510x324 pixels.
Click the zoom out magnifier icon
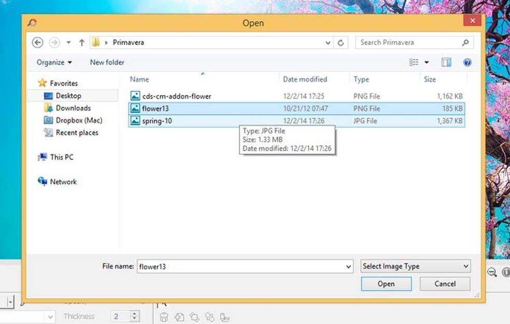click(492, 272)
